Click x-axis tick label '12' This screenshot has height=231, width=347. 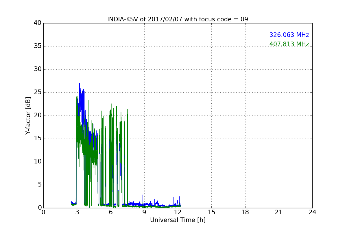pos(178,212)
